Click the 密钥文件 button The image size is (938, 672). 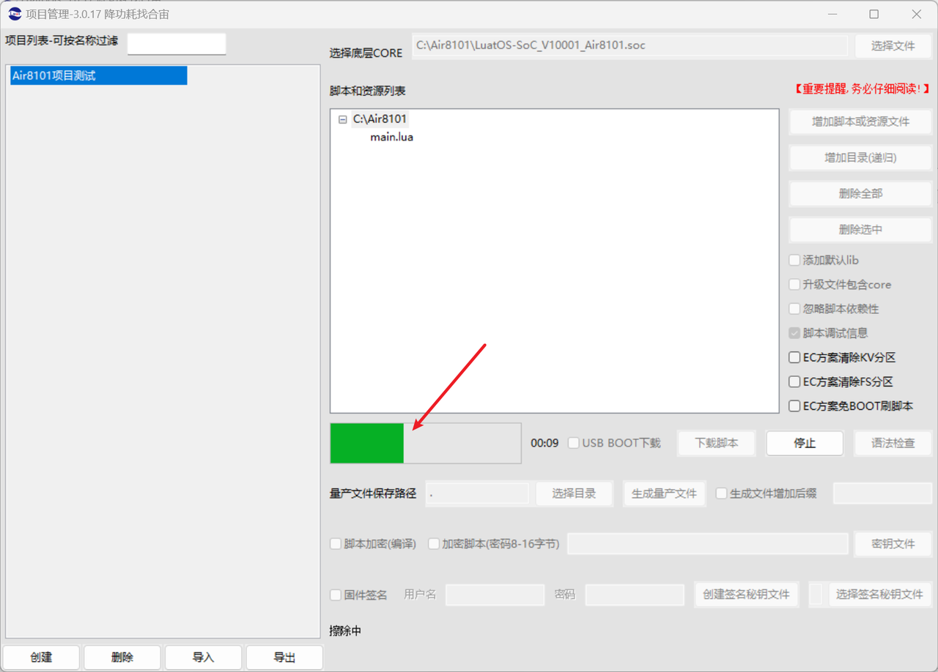(x=893, y=544)
